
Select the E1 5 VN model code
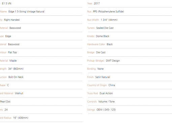(7, 3)
